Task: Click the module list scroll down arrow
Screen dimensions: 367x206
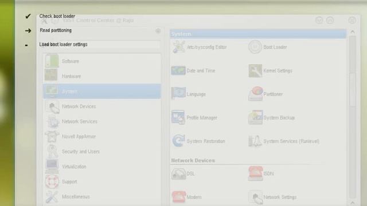Action: [x=353, y=203]
